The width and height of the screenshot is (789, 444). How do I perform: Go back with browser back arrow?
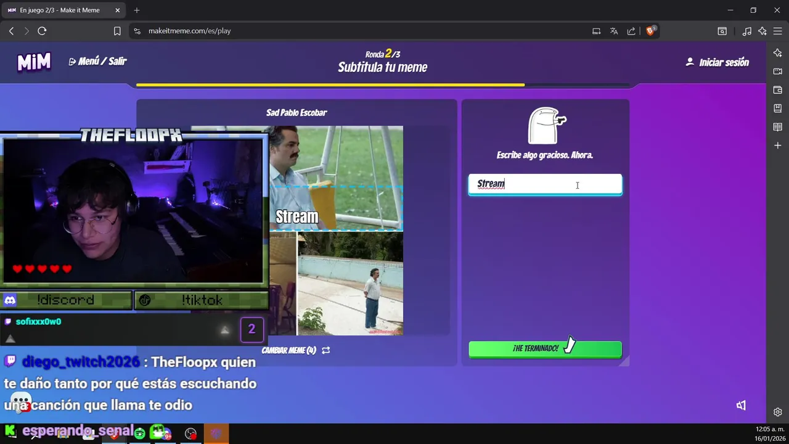tap(11, 31)
